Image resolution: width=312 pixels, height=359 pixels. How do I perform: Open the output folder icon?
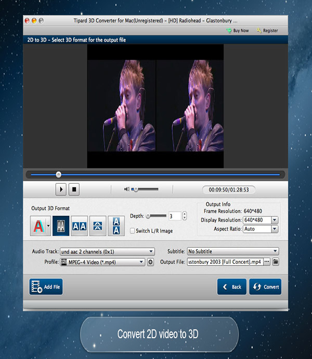click(276, 262)
